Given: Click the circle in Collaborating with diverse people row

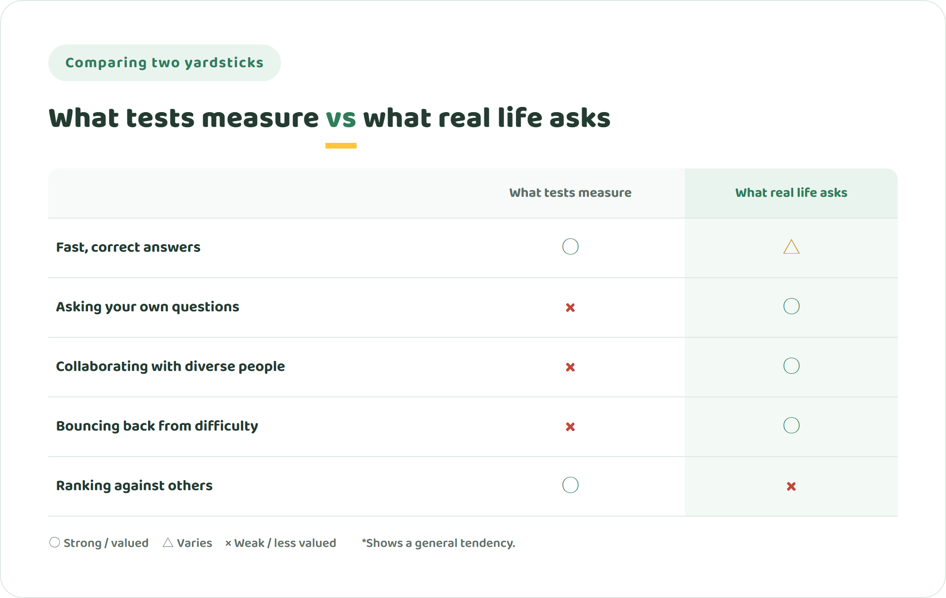Looking at the screenshot, I should (x=791, y=366).
